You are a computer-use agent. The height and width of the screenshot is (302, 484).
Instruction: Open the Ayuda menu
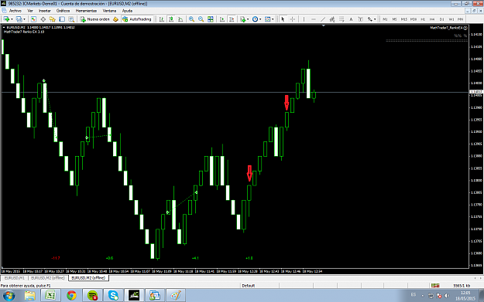tap(127, 11)
